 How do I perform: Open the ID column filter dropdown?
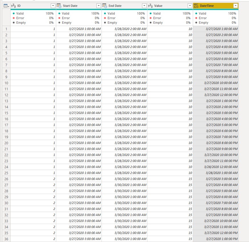53,6
